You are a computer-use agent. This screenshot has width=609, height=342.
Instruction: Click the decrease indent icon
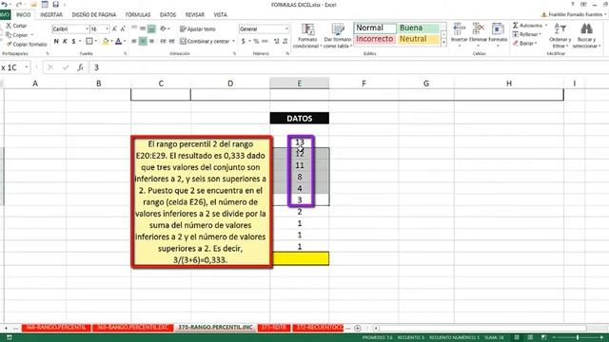coord(163,41)
